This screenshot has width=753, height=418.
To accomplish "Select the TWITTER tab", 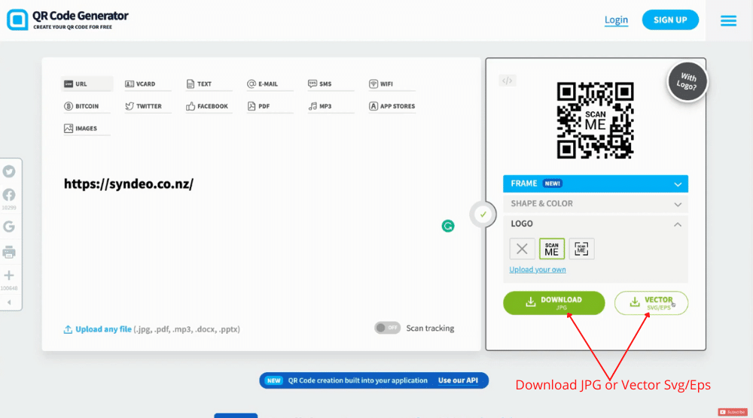I will (x=147, y=107).
